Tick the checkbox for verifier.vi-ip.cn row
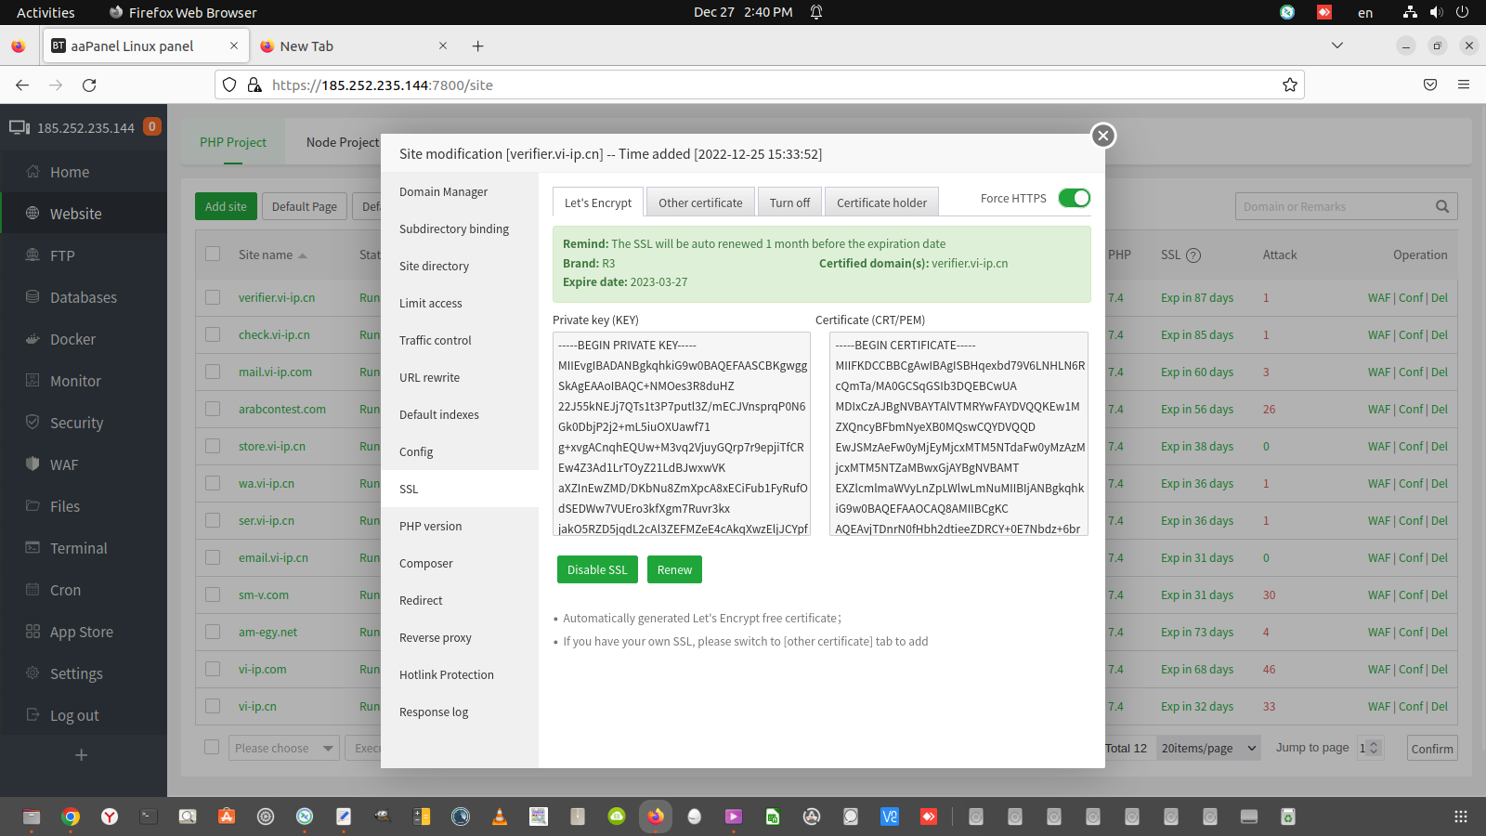 pyautogui.click(x=213, y=297)
